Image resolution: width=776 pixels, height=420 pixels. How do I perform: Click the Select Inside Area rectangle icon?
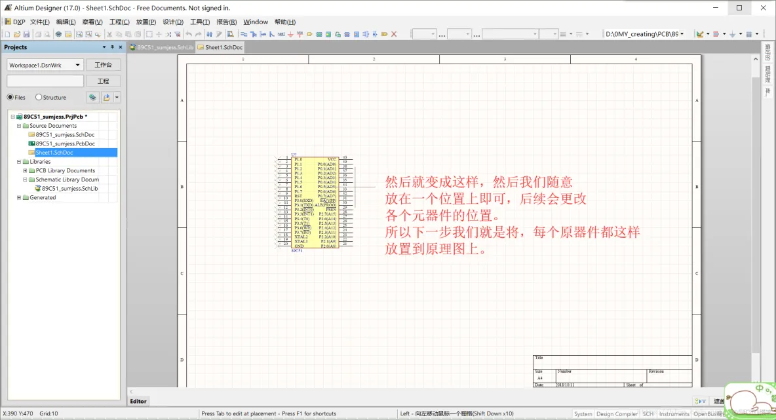coord(149,34)
